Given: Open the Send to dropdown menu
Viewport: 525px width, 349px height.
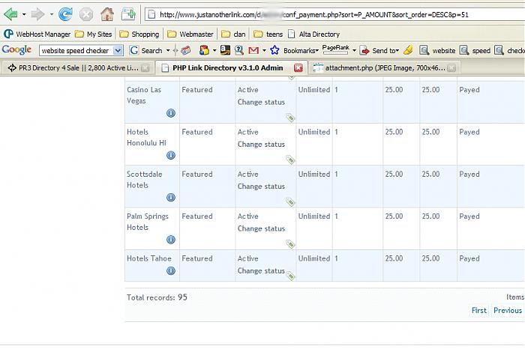Looking at the screenshot, I should (385, 50).
